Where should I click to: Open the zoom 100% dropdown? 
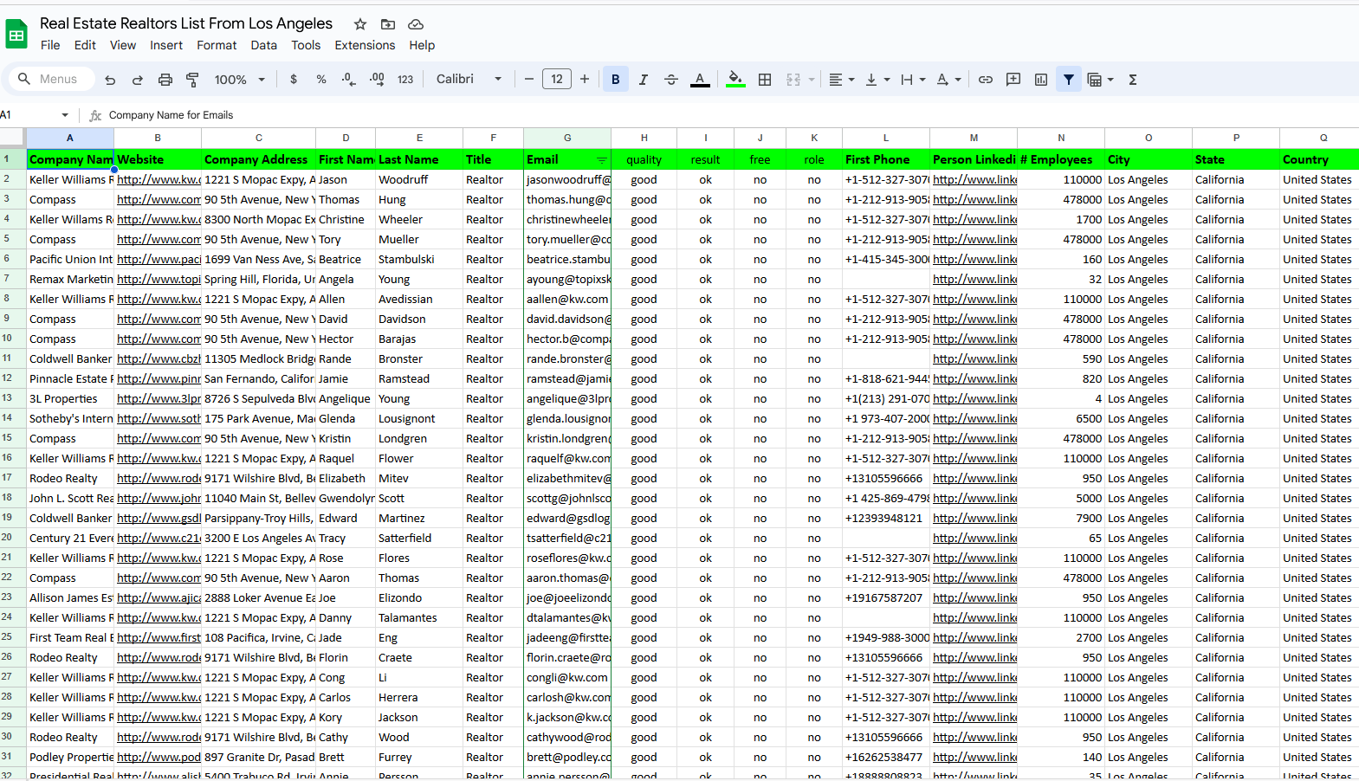240,80
